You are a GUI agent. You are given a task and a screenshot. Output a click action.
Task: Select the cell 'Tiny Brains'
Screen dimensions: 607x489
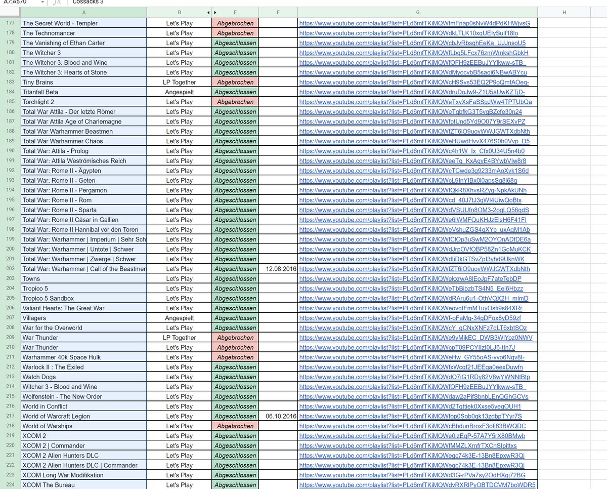point(83,82)
